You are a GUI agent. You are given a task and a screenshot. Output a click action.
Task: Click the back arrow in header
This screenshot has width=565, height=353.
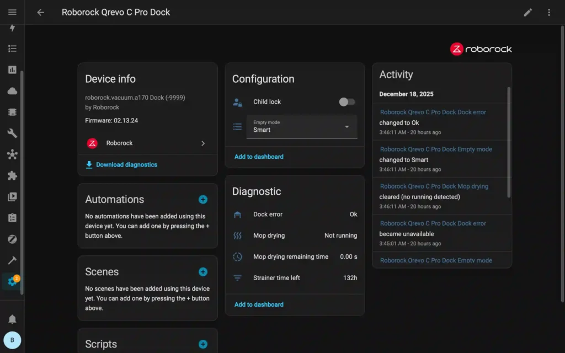coord(40,12)
